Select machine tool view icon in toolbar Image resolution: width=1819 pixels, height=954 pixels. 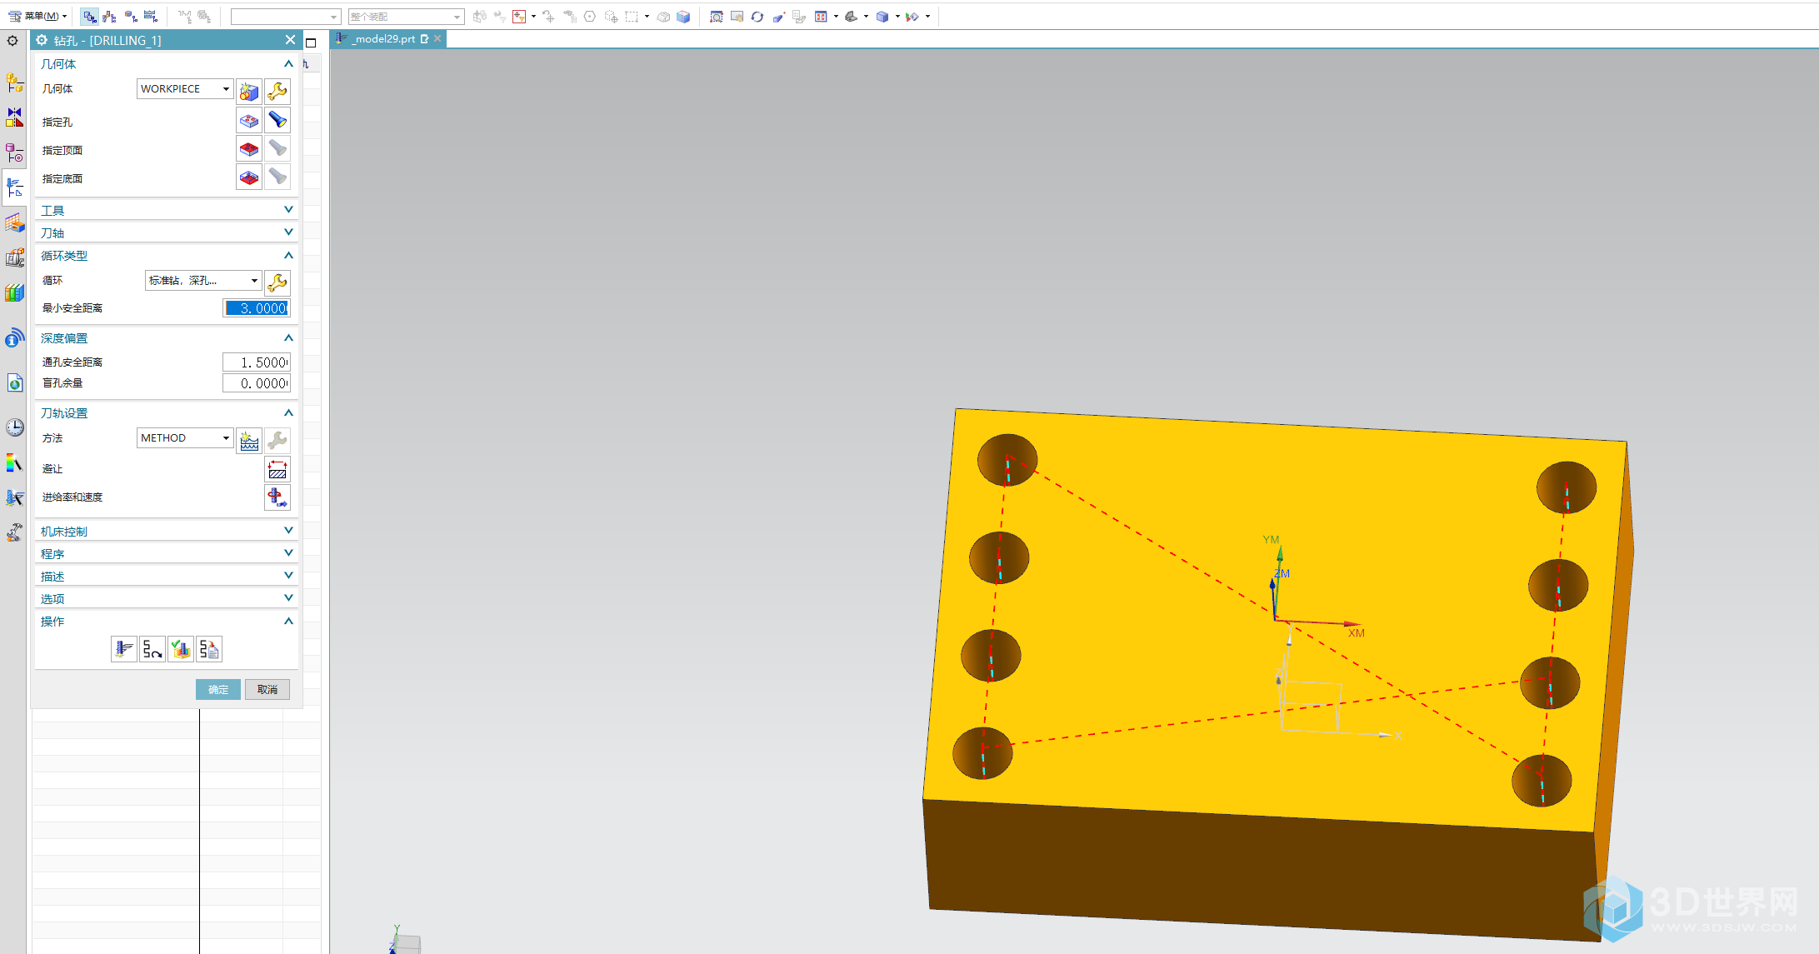[x=110, y=17]
